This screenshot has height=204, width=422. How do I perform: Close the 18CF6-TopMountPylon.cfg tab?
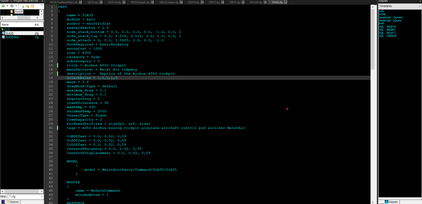(80, 2)
